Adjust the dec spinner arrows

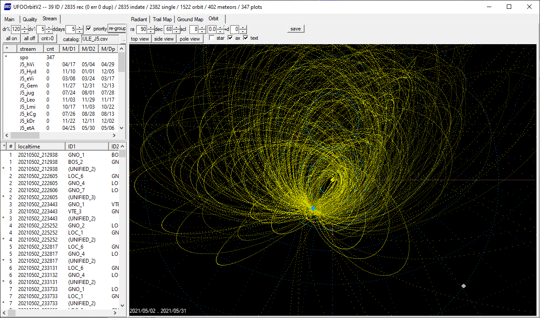click(176, 29)
